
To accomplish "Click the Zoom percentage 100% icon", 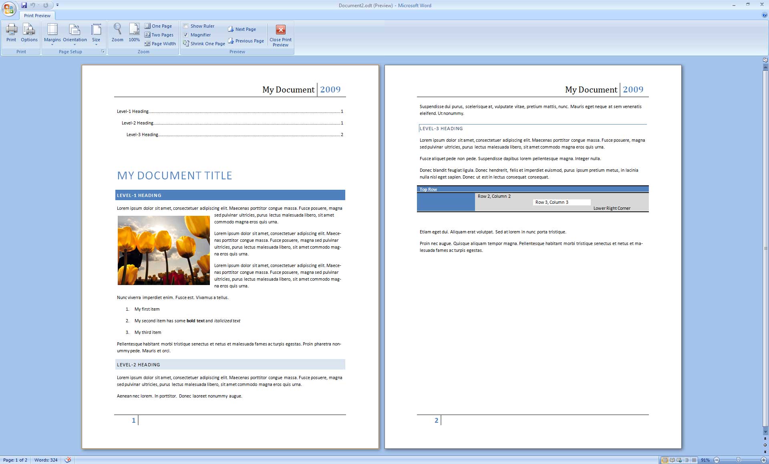I will [134, 34].
